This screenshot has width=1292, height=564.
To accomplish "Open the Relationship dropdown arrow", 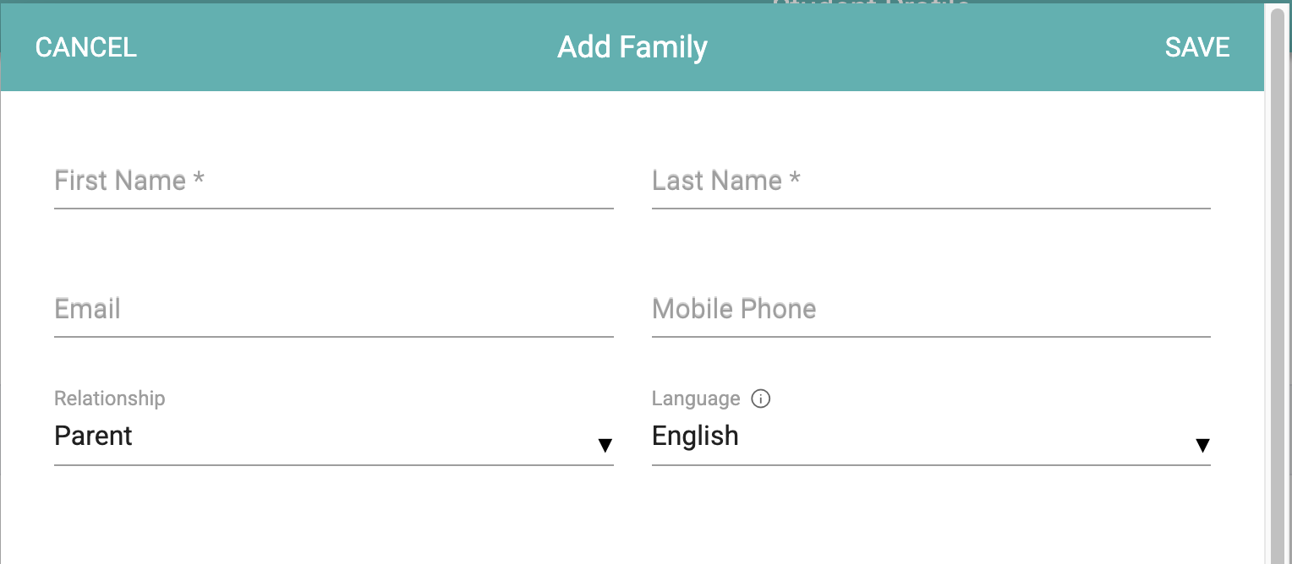I will click(605, 445).
